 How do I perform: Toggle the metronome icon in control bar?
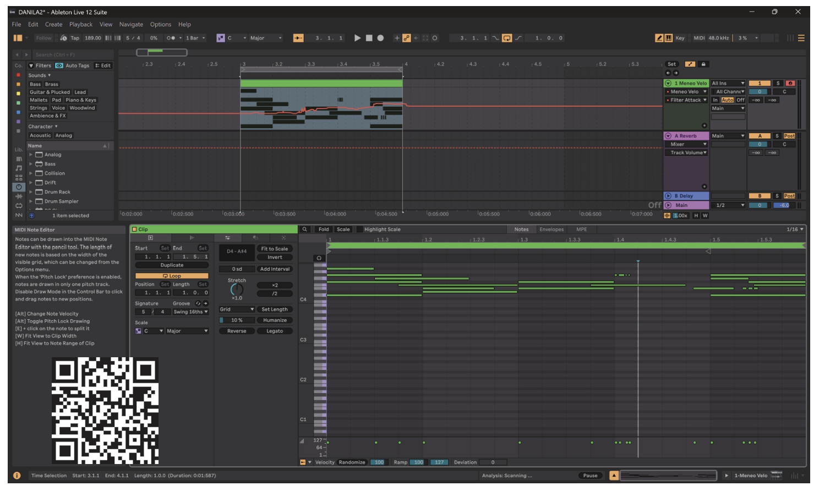coord(171,38)
